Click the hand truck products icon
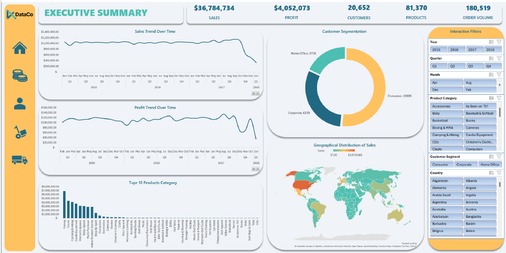Image resolution: width=506 pixels, height=253 pixels. [x=20, y=132]
